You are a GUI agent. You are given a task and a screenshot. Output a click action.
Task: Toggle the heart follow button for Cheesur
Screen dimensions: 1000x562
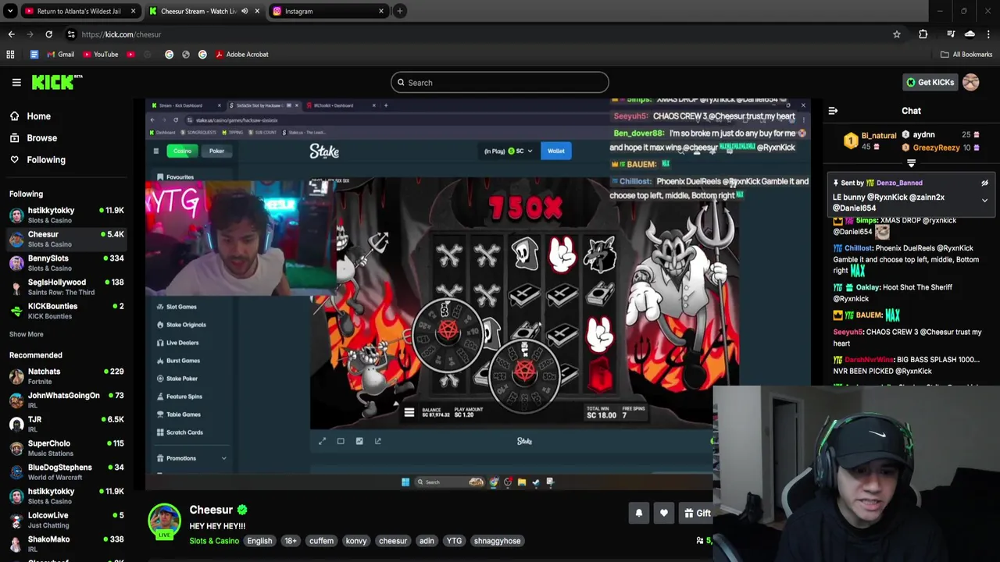click(x=664, y=513)
